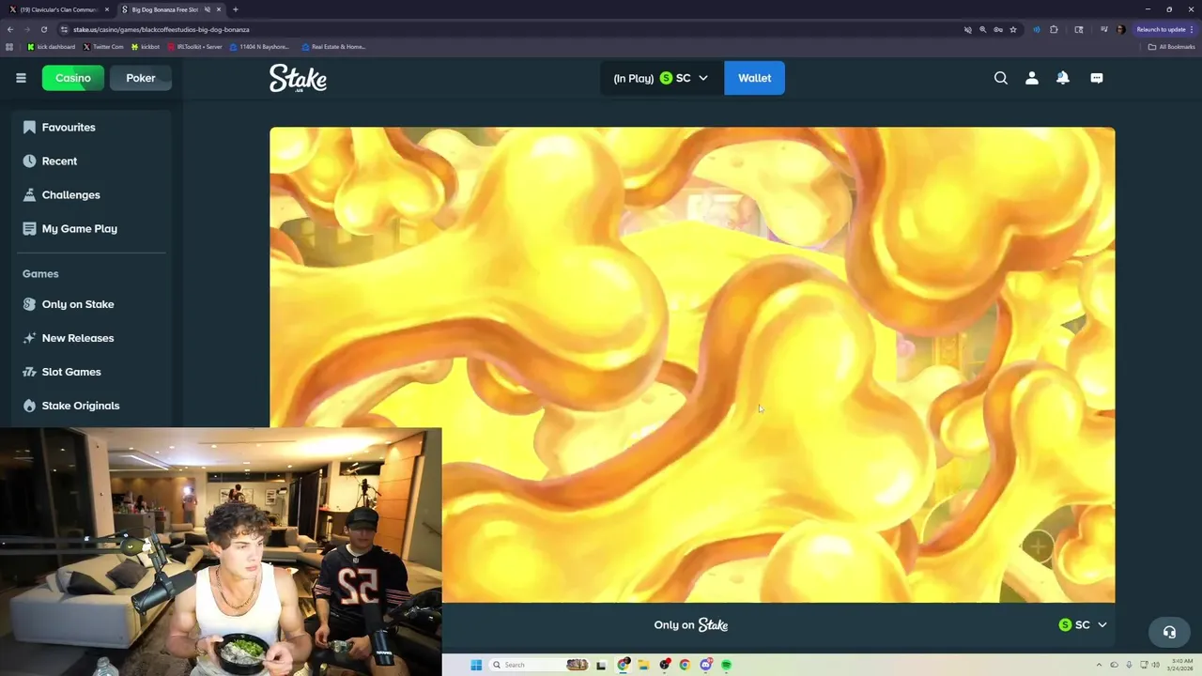Viewport: 1202px width, 676px height.
Task: Mute tab via speaker icon on Big Dog tab
Action: [x=208, y=9]
